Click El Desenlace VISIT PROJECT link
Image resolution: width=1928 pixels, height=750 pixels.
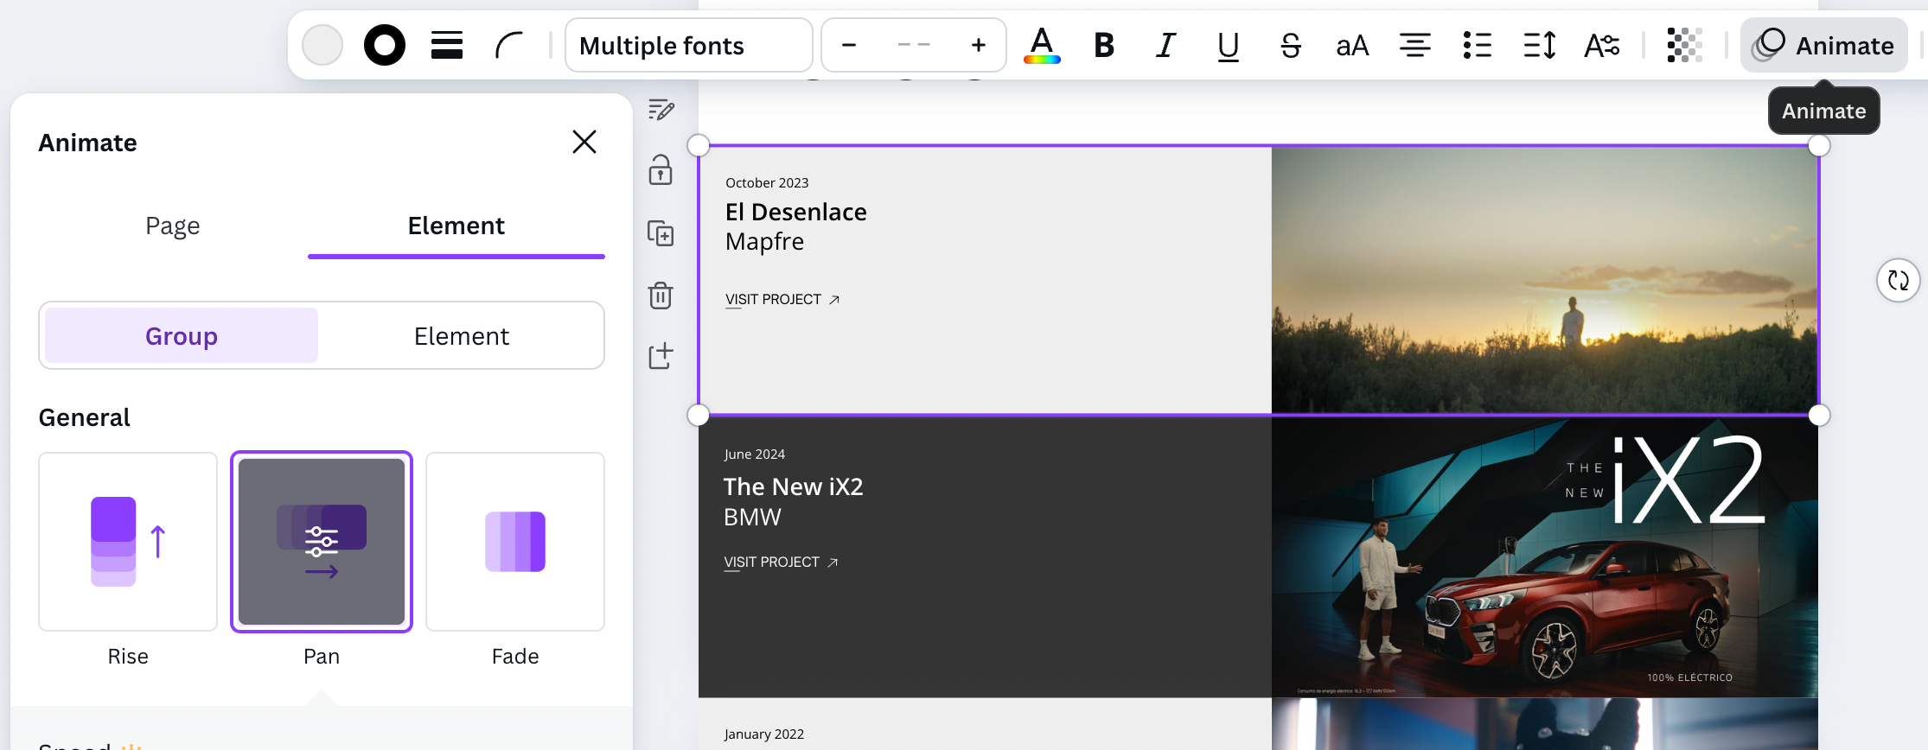tap(782, 300)
